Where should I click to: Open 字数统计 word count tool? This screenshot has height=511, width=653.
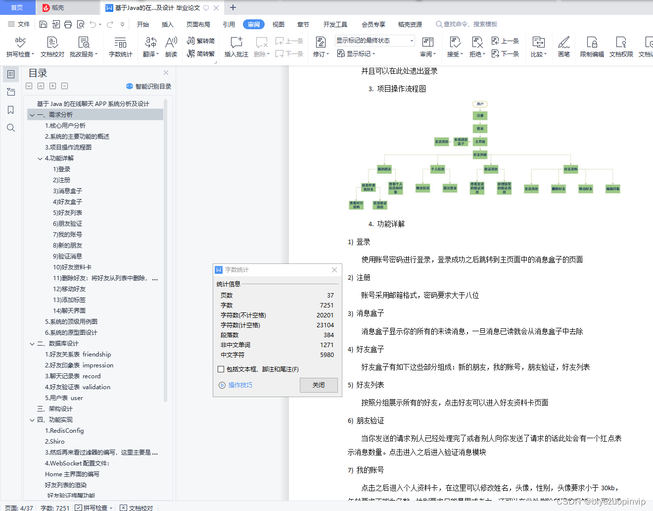coord(120,47)
